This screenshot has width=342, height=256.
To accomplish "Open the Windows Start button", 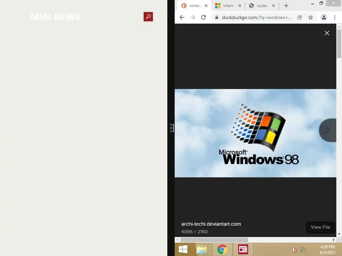I will (183, 249).
